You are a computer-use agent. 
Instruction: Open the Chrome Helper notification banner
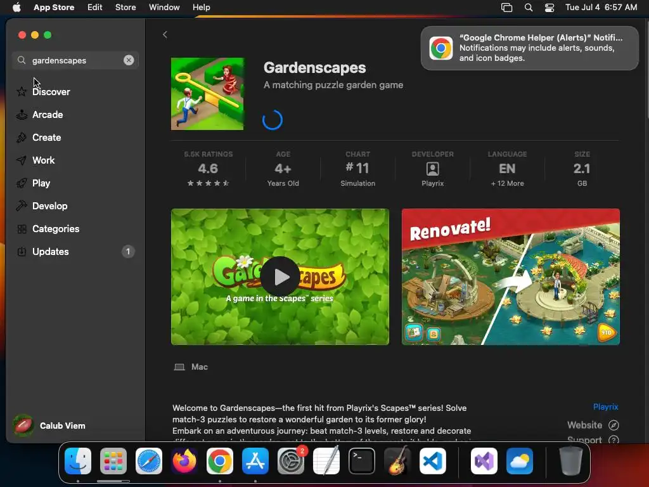[529, 48]
